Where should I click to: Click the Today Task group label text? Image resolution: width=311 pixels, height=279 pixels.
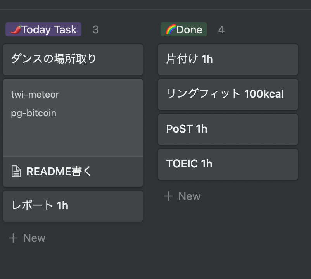[x=49, y=29]
